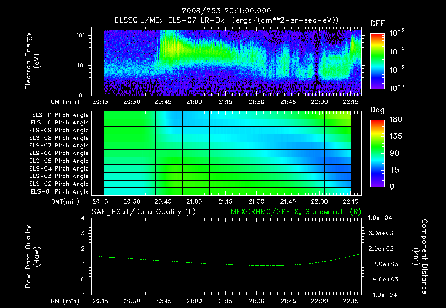Click GMT(min) label under the data quality panel
This screenshot has width=446, height=308.
pos(65,301)
